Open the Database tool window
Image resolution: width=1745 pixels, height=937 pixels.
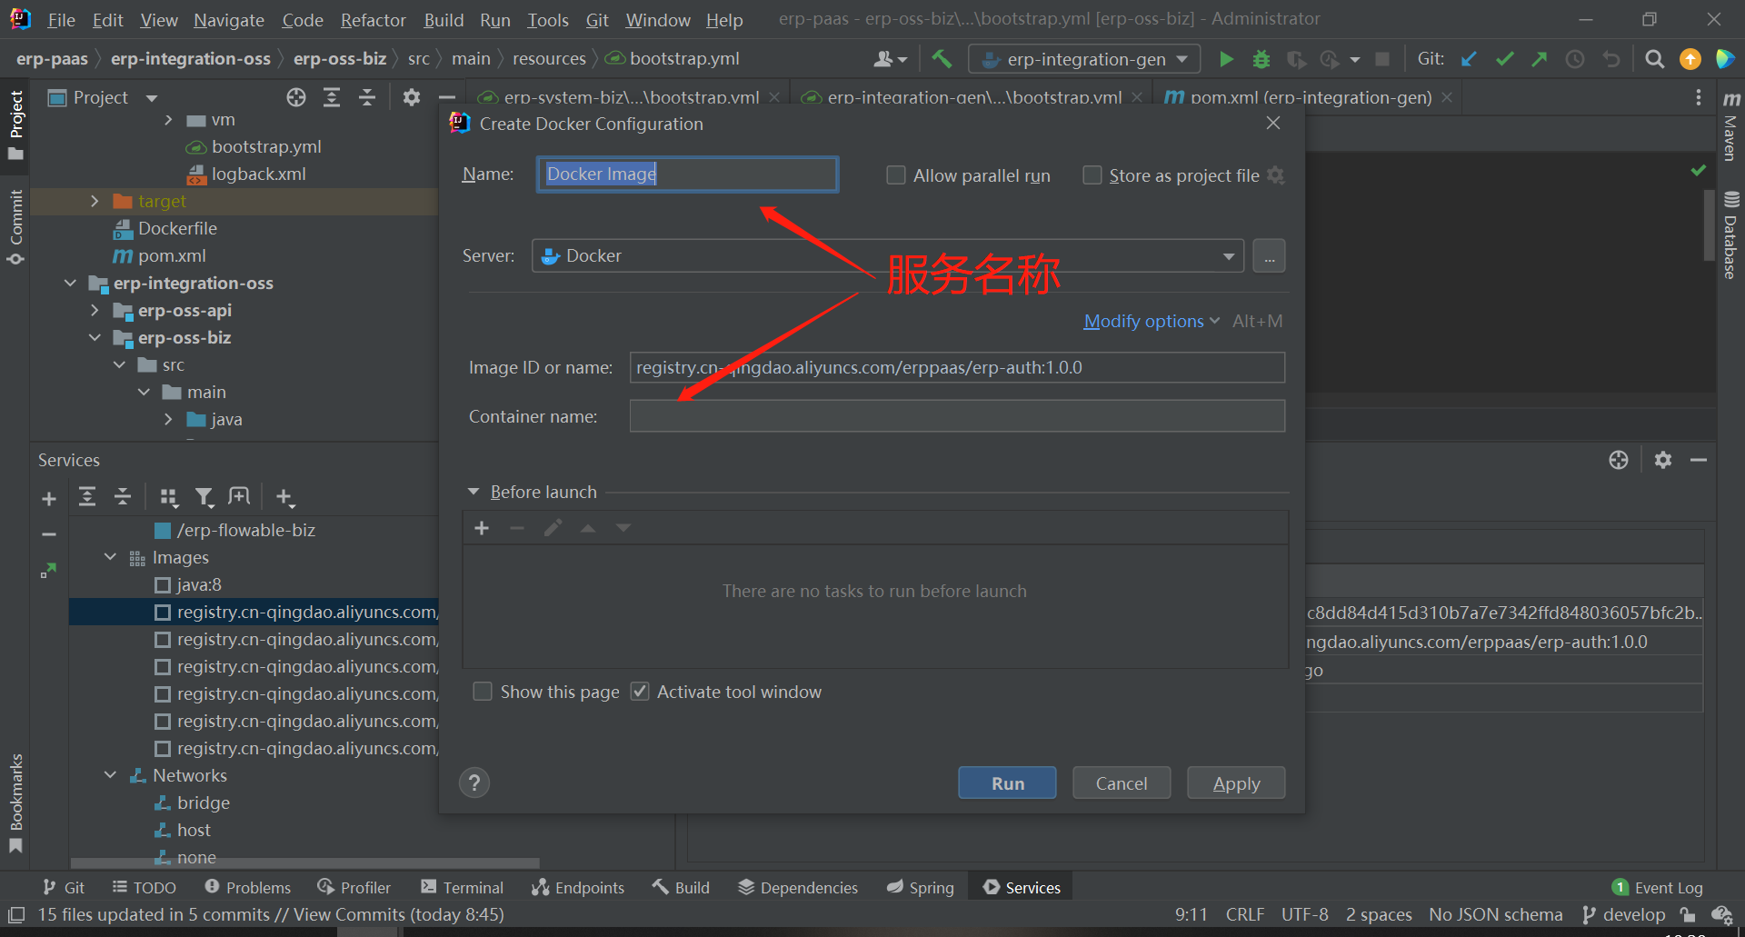pos(1730,235)
